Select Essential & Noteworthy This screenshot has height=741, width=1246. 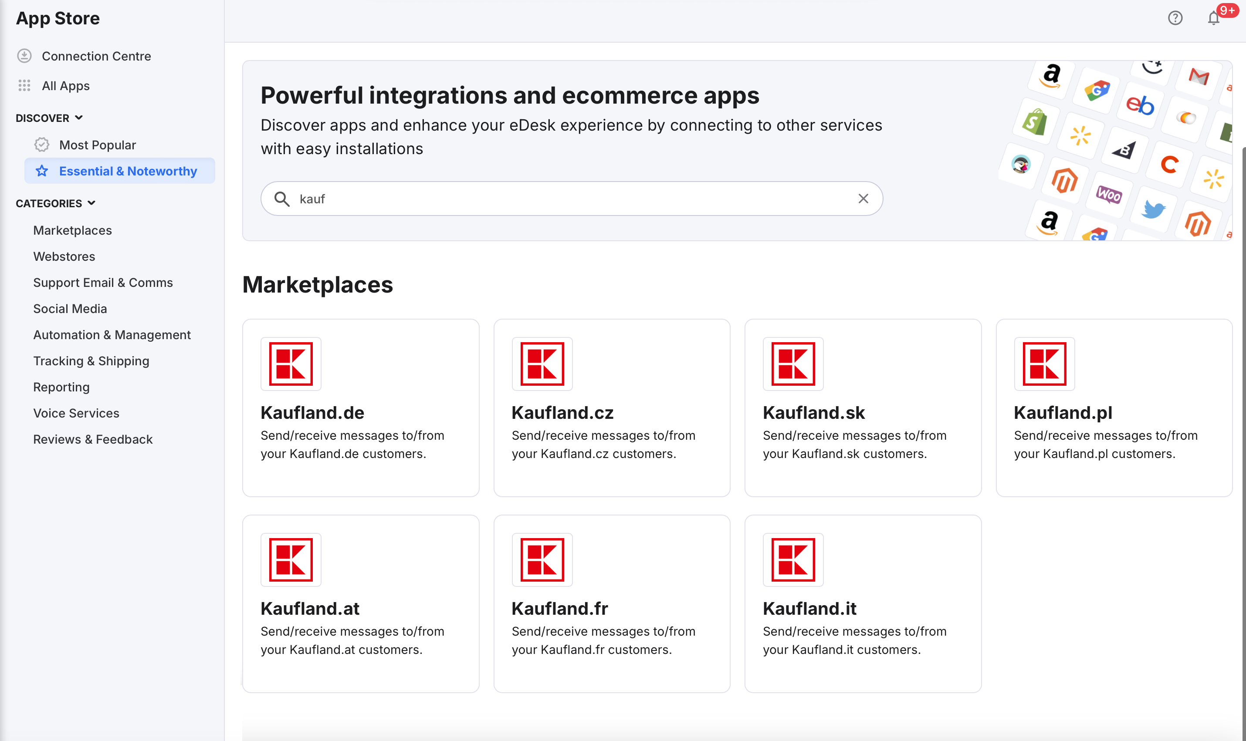tap(120, 171)
